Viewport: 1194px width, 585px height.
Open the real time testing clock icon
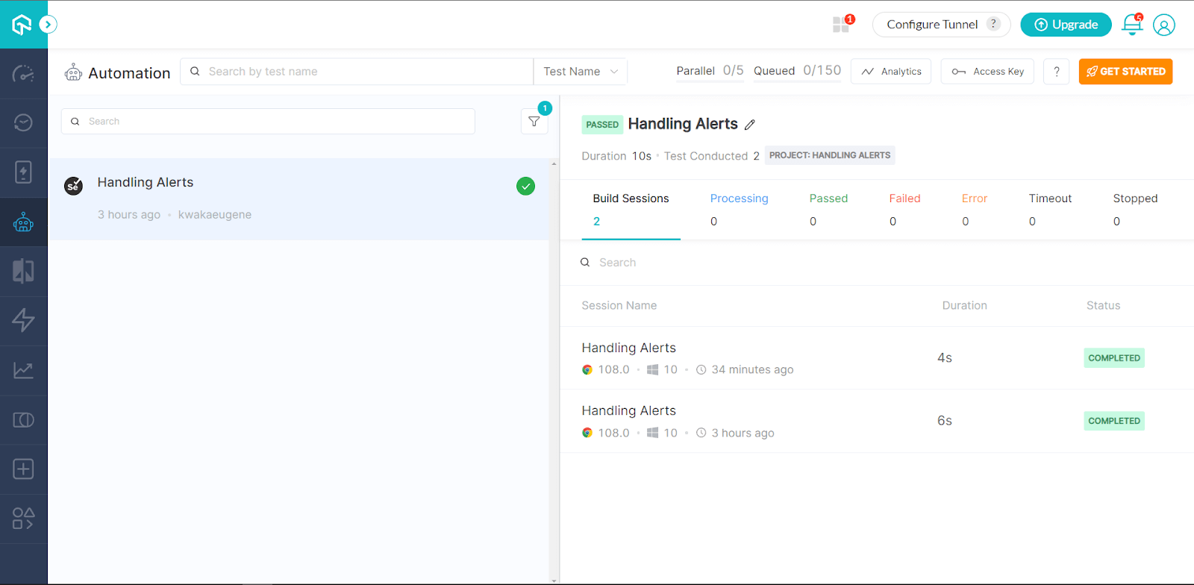tap(23, 122)
